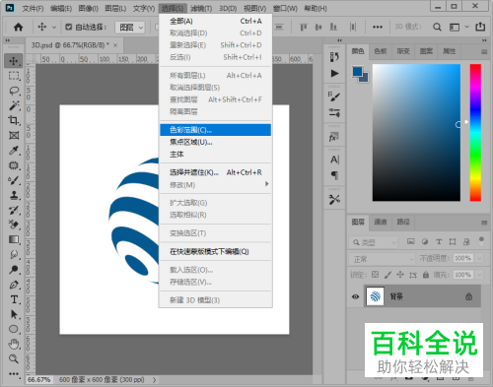Open the Paragraph panel icon
Image resolution: width=493 pixels, height=387 pixels.
(334, 175)
